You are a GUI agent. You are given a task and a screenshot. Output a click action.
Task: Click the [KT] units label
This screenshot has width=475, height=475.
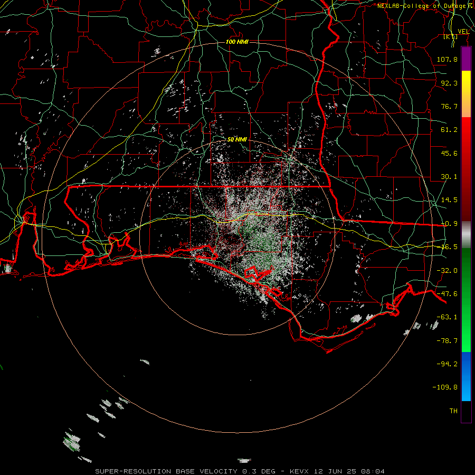(451, 36)
